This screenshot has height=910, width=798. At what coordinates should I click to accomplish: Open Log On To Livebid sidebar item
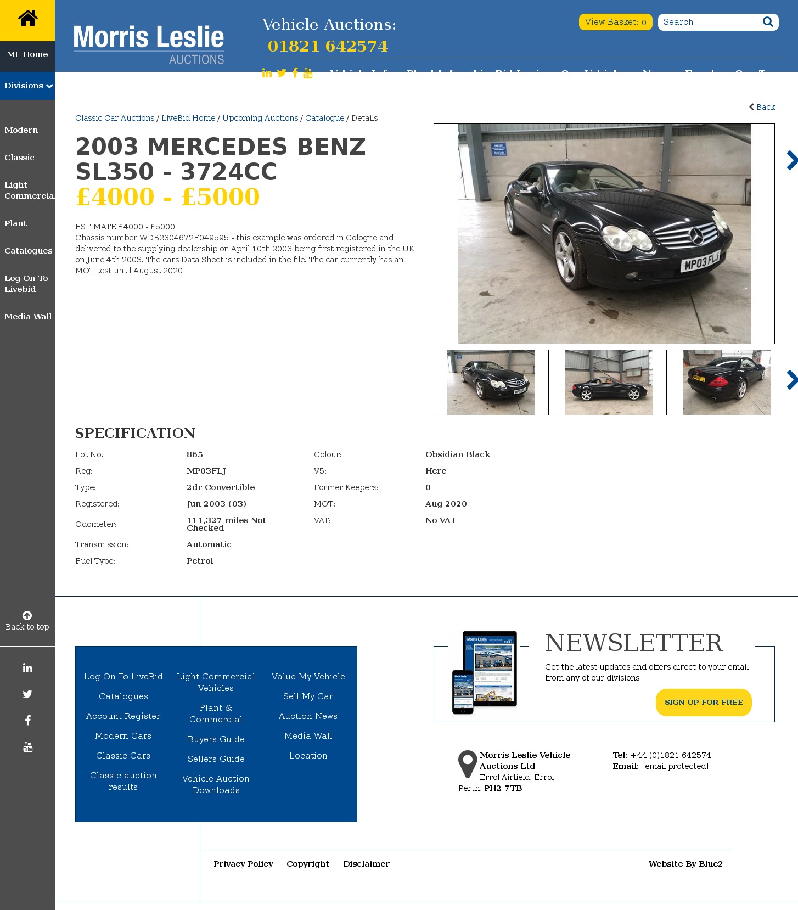pos(26,284)
